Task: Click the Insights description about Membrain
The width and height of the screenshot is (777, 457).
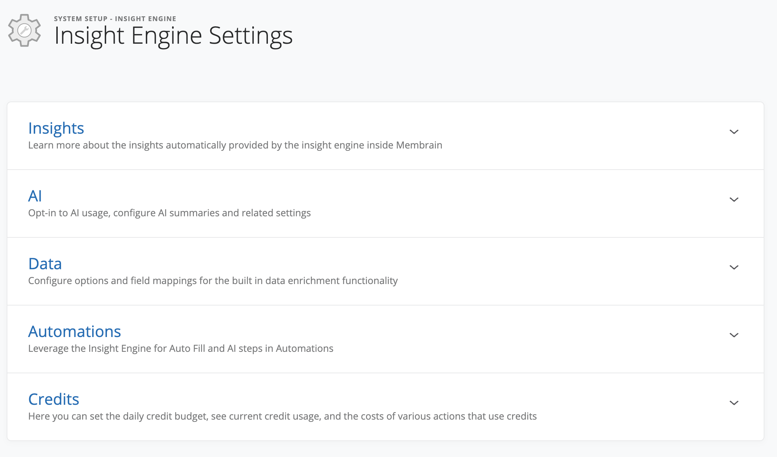Action: point(235,145)
